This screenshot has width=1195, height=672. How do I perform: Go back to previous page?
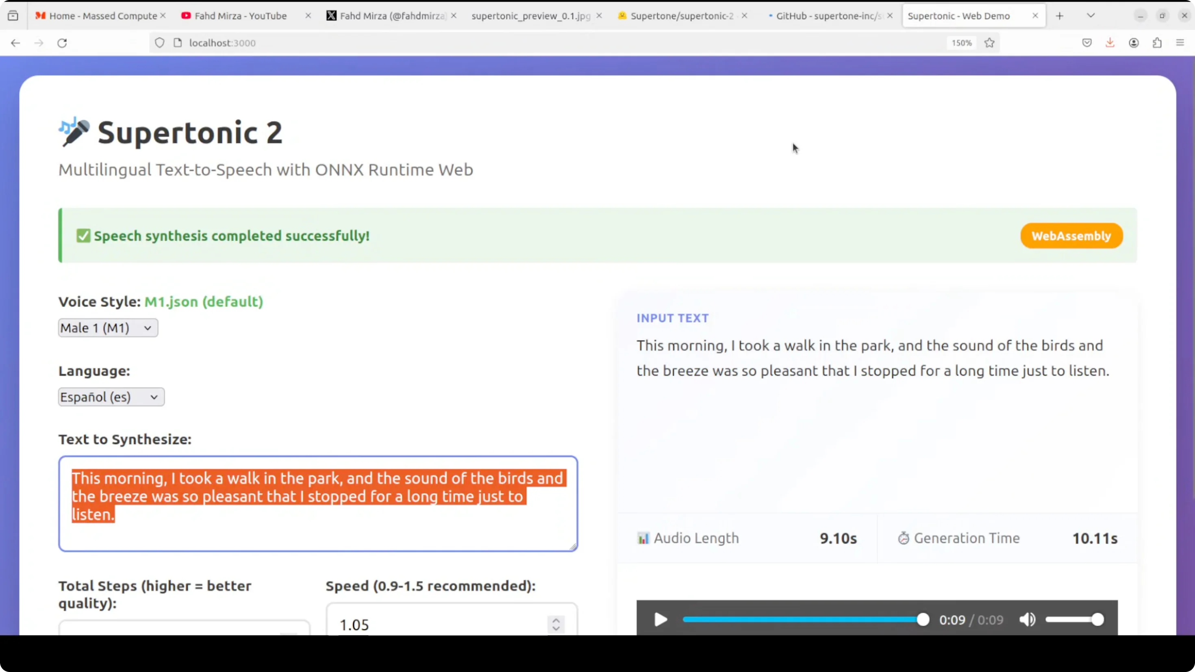pyautogui.click(x=15, y=43)
